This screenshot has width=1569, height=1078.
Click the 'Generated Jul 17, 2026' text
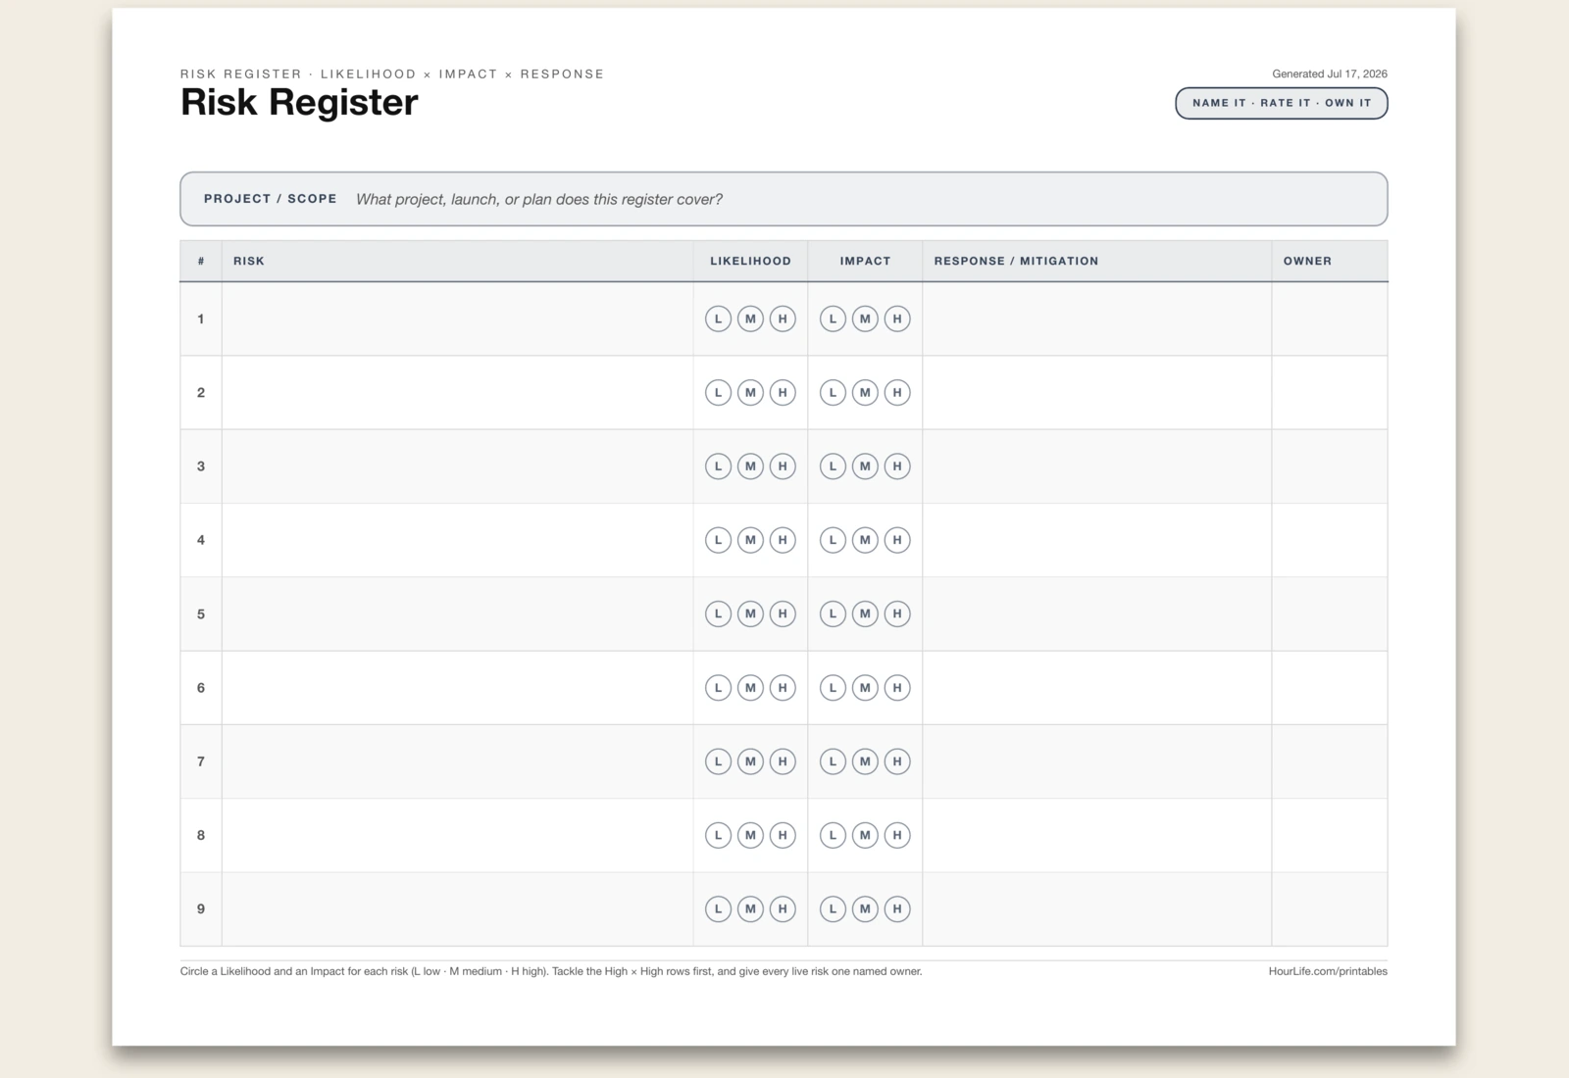[1330, 73]
